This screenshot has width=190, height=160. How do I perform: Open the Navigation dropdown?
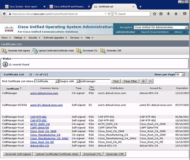(186, 27)
